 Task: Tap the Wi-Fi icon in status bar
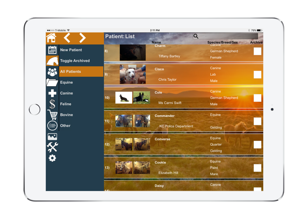68,30
